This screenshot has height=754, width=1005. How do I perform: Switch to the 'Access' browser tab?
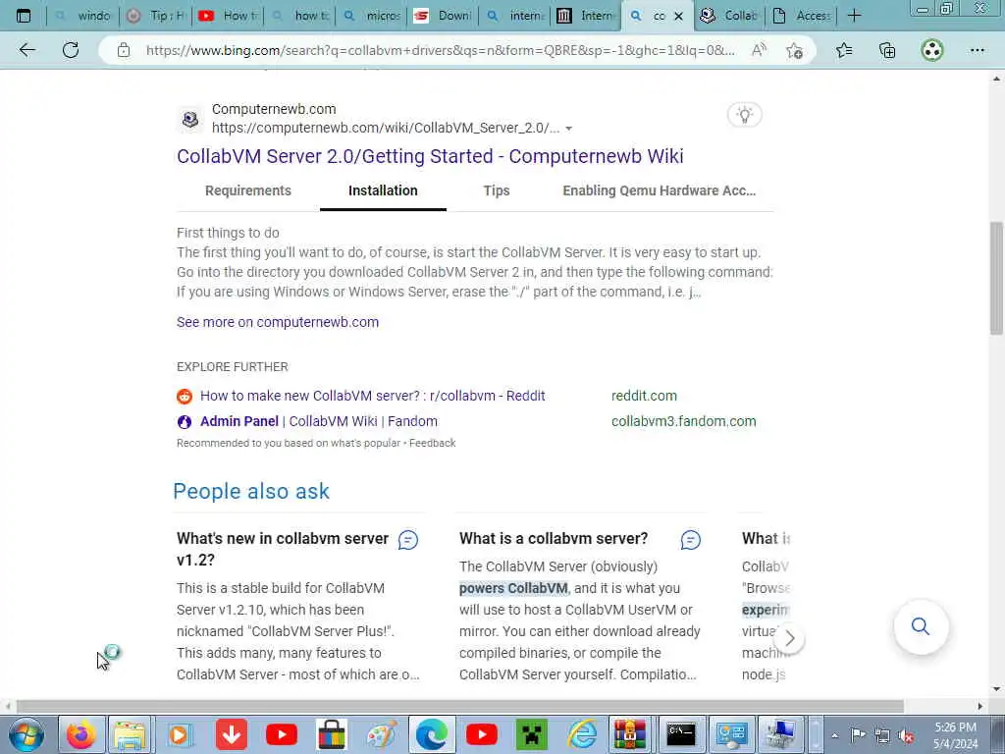pos(801,16)
